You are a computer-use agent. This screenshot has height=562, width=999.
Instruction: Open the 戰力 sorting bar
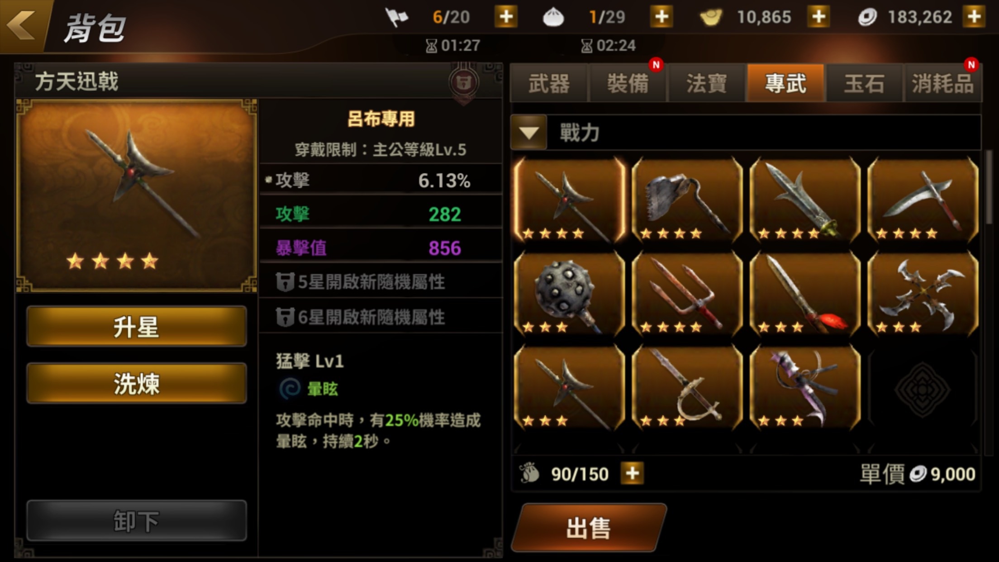(x=746, y=133)
